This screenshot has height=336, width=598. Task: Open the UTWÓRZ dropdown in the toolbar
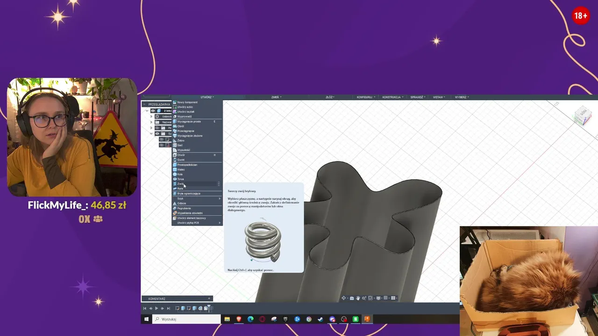pyautogui.click(x=207, y=97)
